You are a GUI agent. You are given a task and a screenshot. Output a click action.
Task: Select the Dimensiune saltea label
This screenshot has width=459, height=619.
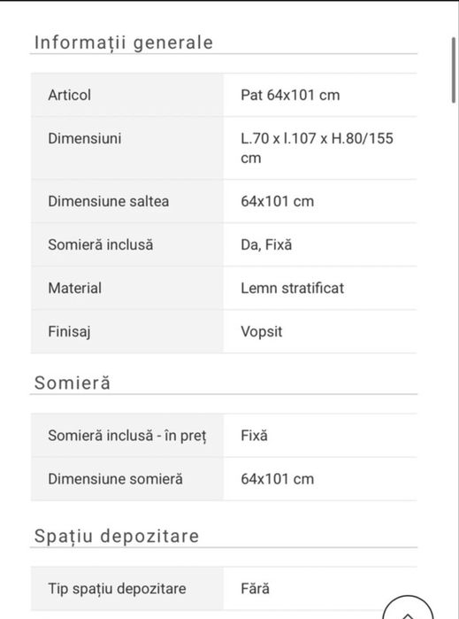click(109, 201)
